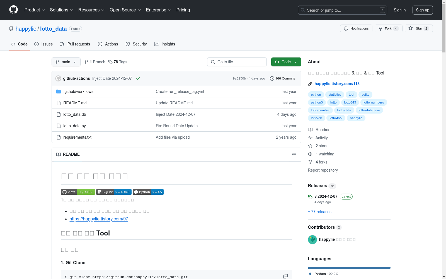View the 1 Branch link
446x279 pixels.
[x=95, y=62]
